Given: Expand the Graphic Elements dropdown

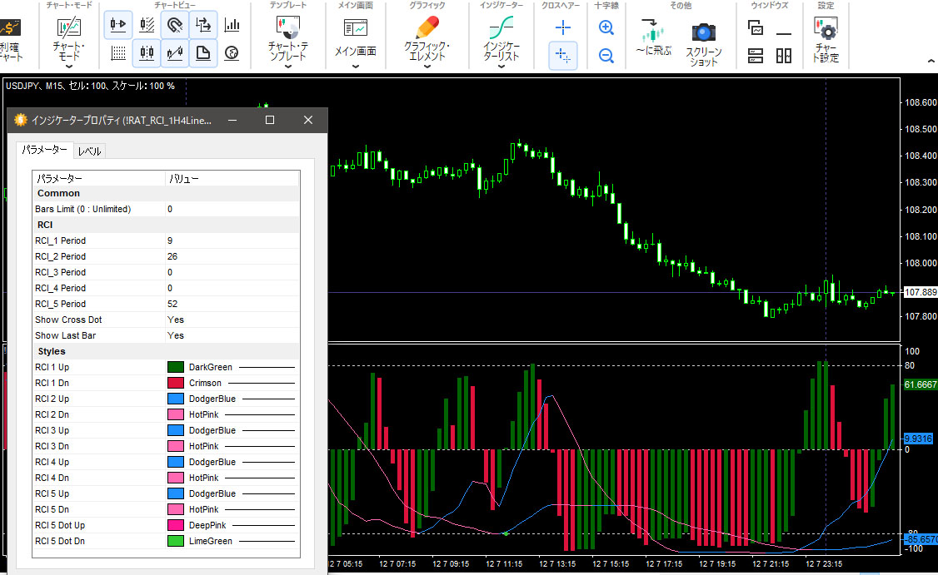Looking at the screenshot, I should [x=427, y=67].
